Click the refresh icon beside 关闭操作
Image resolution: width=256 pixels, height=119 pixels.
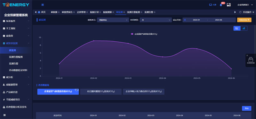pos(240,12)
